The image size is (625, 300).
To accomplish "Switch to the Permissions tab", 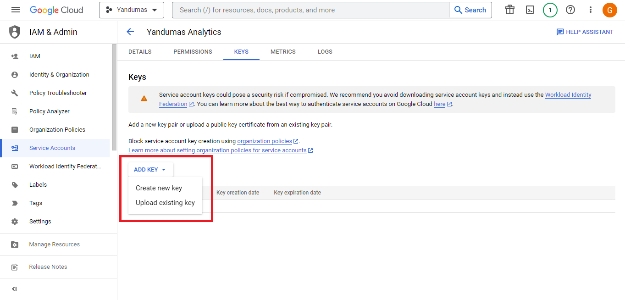I will [x=193, y=52].
